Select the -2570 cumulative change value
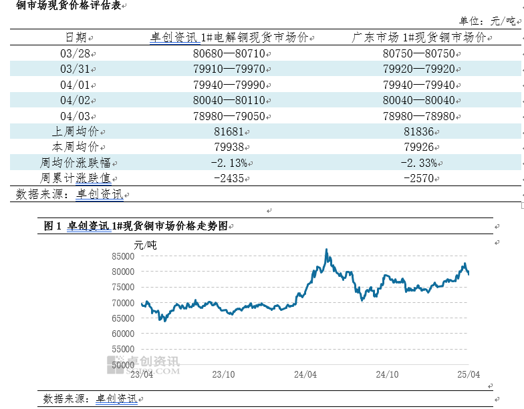This screenshot has width=524, height=409. pos(418,178)
